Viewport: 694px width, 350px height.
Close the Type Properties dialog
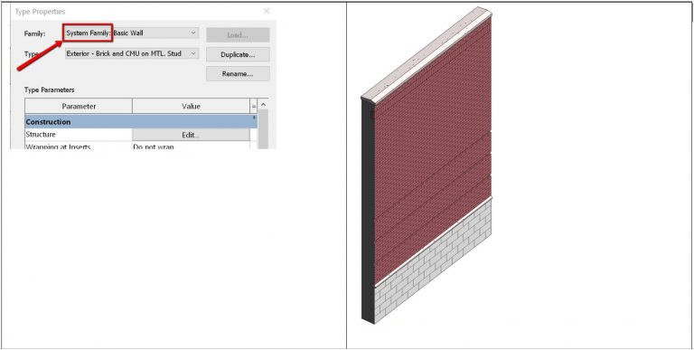pyautogui.click(x=267, y=11)
